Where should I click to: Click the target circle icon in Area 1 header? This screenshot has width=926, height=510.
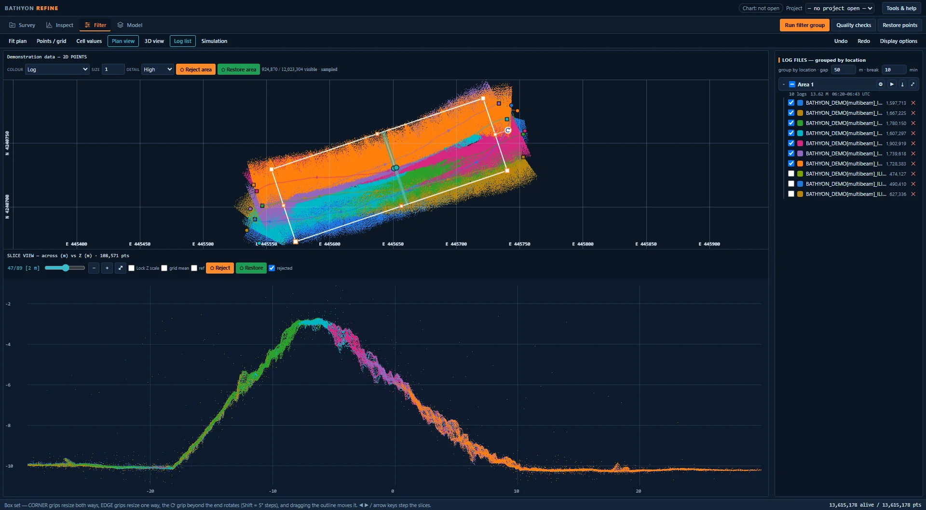coord(881,84)
